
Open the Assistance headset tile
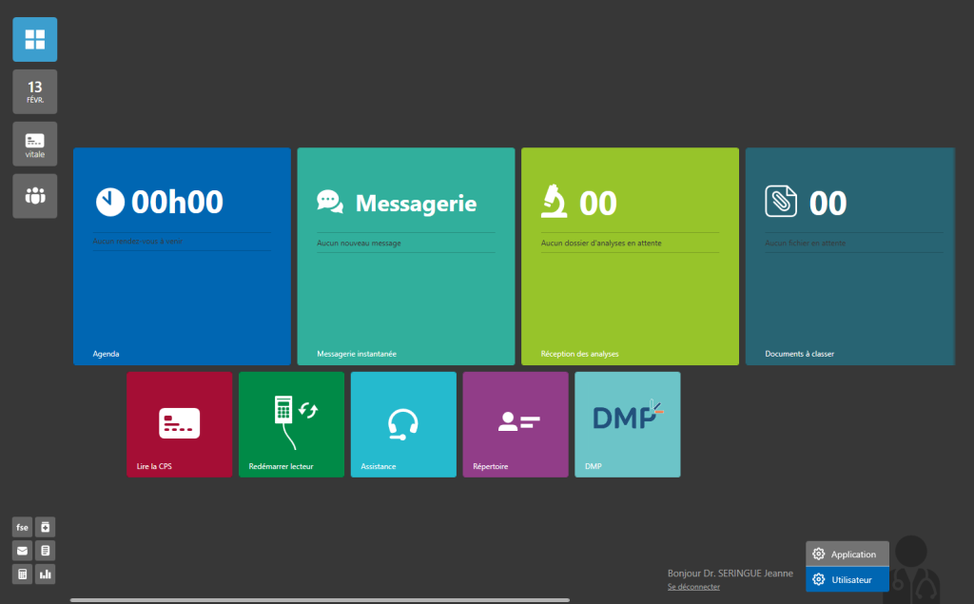click(x=403, y=424)
